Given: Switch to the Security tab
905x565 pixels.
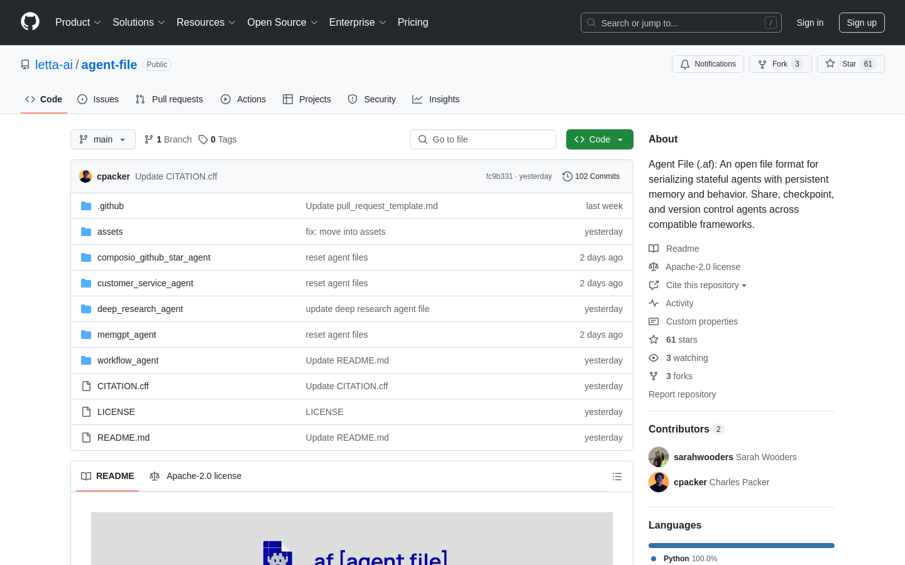Looking at the screenshot, I should [372, 99].
